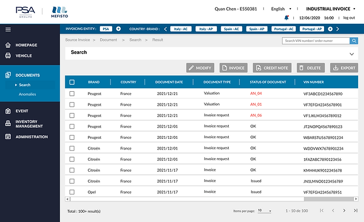Select the Spain - AC tag
Image resolution: width=364 pixels, height=222 pixels.
pos(231,29)
